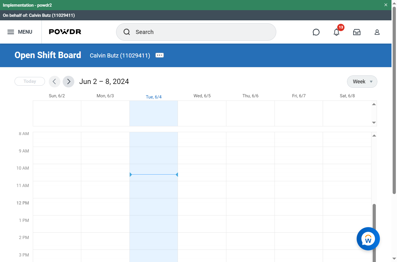The height and width of the screenshot is (262, 397).
Task: Open the hamburger MENU button
Action: click(20, 32)
